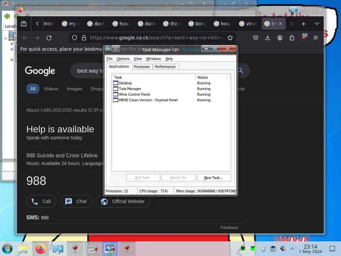Click the Google search magnifier icon
The height and width of the screenshot is (256, 341).
(240, 71)
